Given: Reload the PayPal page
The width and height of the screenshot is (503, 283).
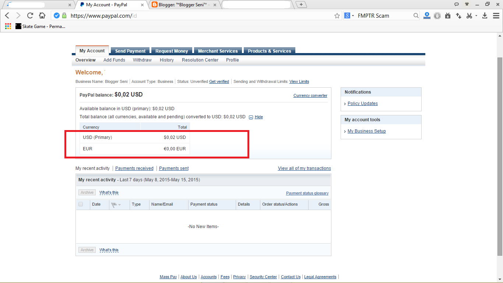Looking at the screenshot, I should coord(30,16).
